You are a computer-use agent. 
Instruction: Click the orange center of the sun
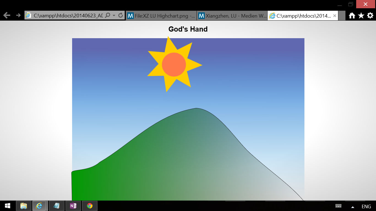pos(174,65)
